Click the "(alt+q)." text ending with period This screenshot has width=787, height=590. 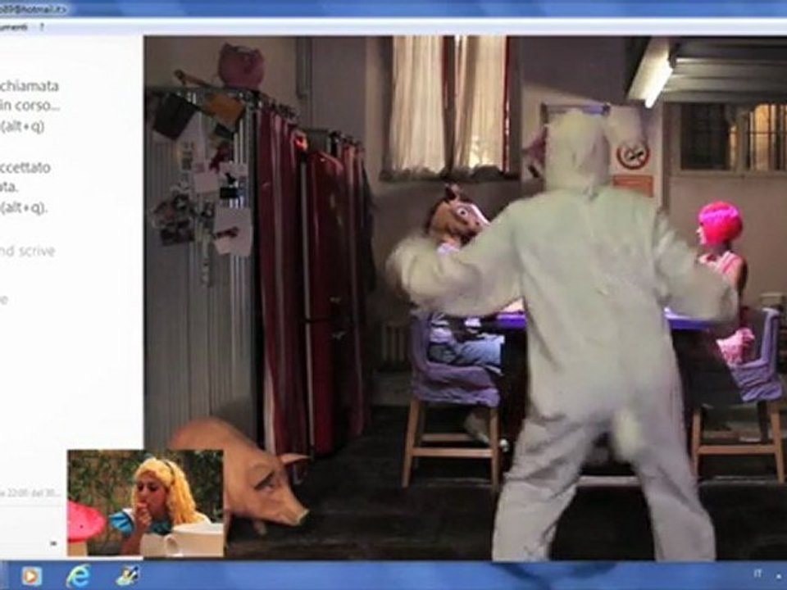pyautogui.click(x=24, y=206)
